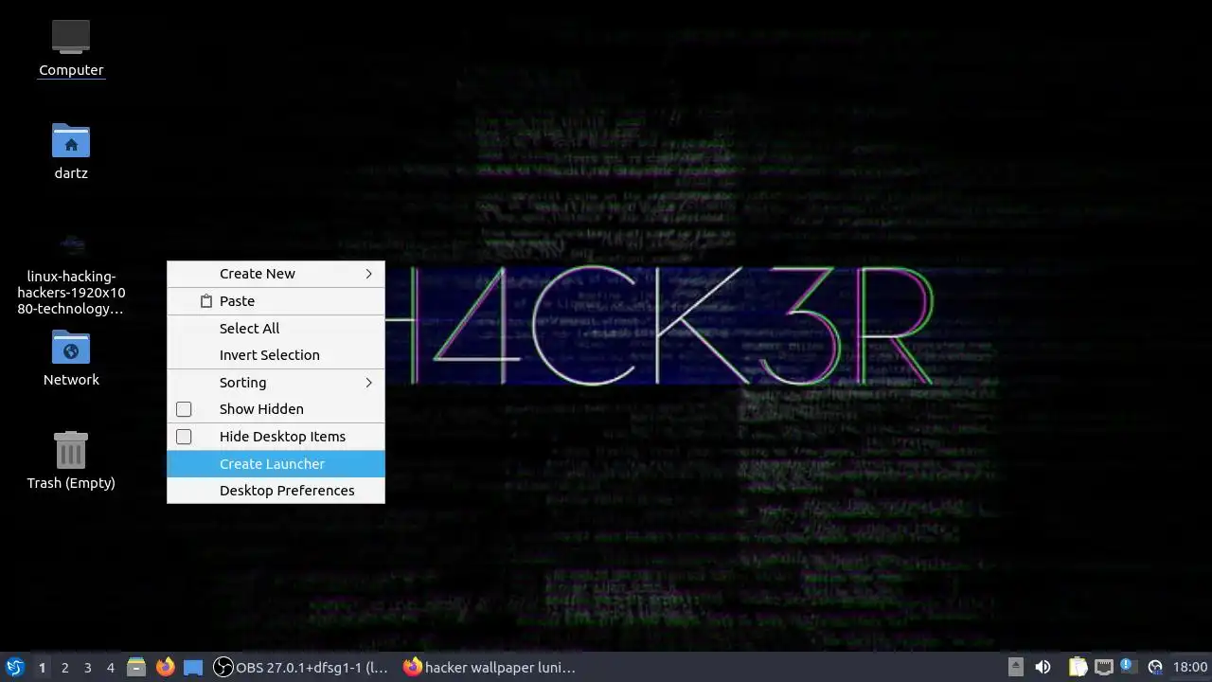Choose Invert Selection from context menu

pyautogui.click(x=276, y=355)
